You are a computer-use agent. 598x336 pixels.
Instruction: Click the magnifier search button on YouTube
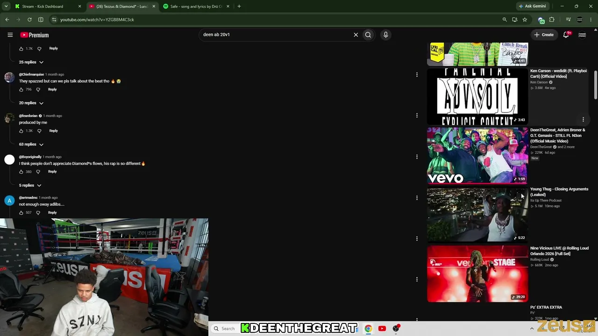pyautogui.click(x=368, y=35)
